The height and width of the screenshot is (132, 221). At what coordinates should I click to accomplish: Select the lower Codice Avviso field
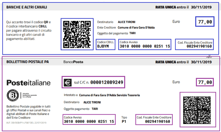tap(89, 120)
